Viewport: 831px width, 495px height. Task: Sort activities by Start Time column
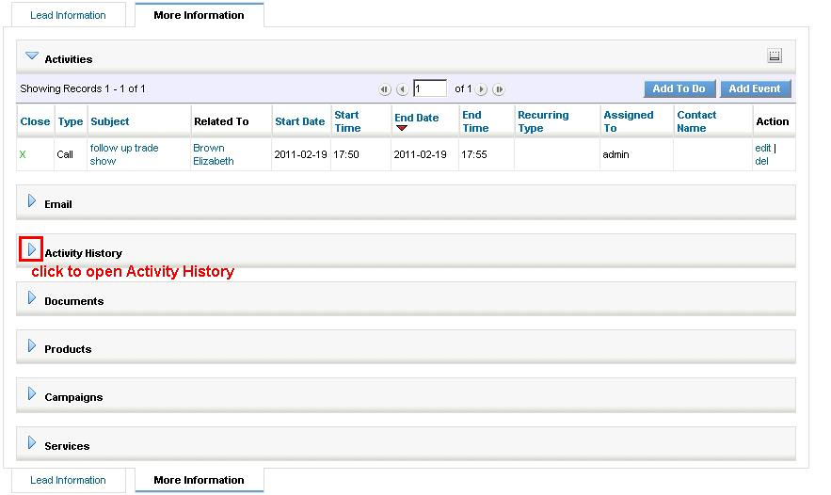[347, 121]
